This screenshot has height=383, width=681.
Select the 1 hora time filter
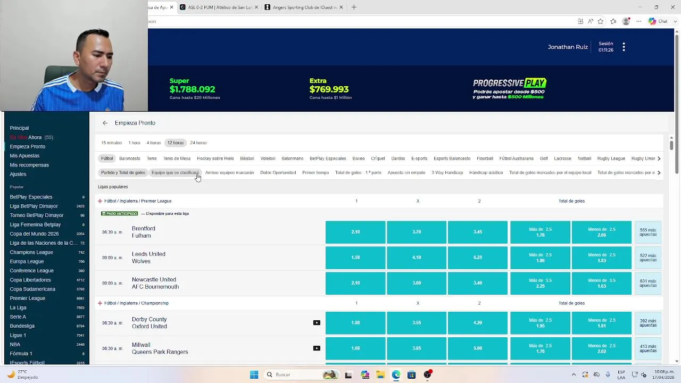click(134, 143)
